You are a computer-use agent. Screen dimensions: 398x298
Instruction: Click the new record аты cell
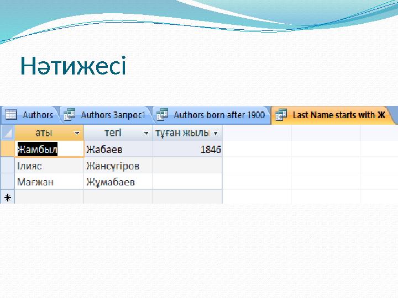coord(49,196)
